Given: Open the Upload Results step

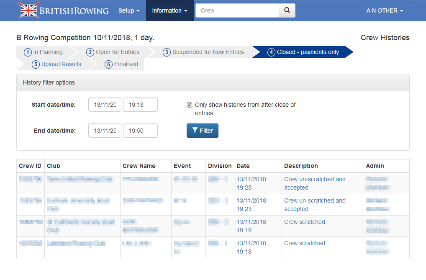Looking at the screenshot, I should tap(56, 64).
